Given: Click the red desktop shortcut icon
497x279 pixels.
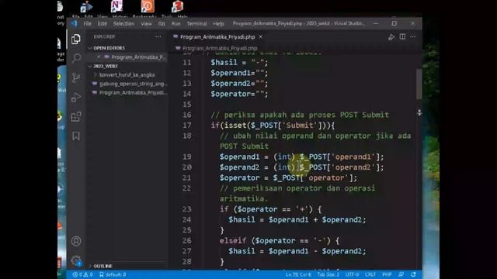Looking at the screenshot, I should [178, 6].
